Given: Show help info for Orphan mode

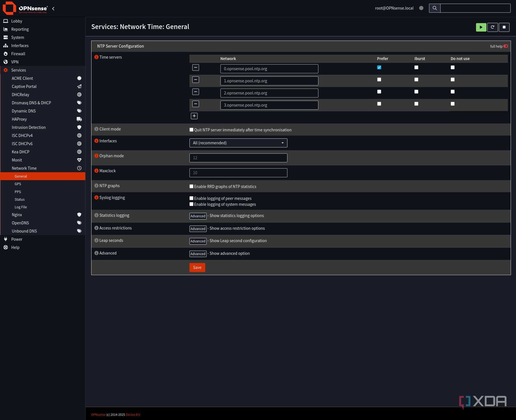Looking at the screenshot, I should click(x=96, y=156).
